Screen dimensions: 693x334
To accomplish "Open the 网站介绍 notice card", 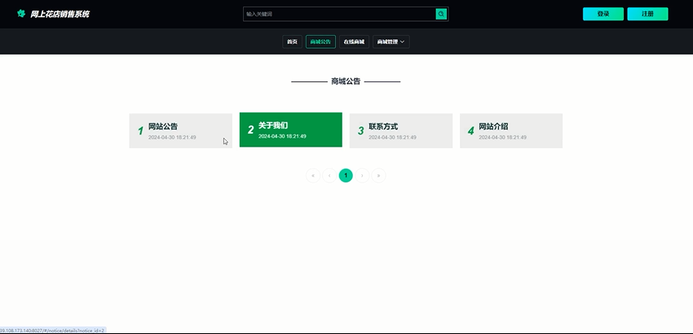I will [511, 131].
